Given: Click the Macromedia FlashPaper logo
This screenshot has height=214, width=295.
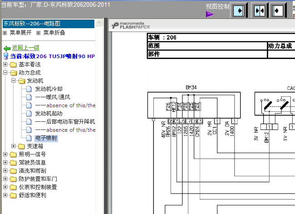Looking at the screenshot, I should point(131,25).
